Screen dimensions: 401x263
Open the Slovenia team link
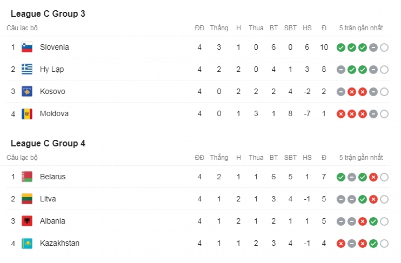54,47
